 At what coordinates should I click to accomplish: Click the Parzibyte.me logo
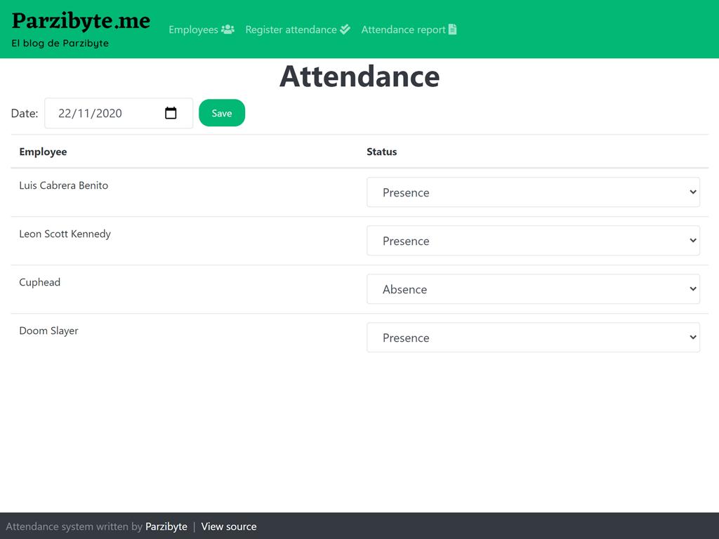point(81,21)
